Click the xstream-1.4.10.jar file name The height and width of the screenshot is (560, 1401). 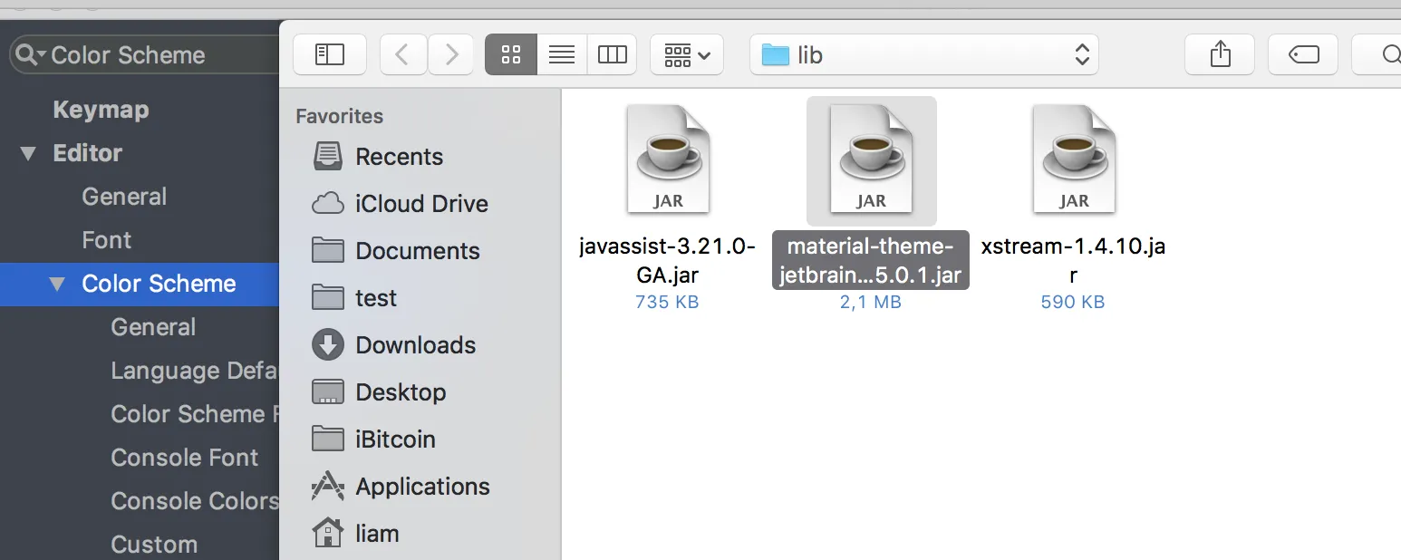(x=1073, y=260)
